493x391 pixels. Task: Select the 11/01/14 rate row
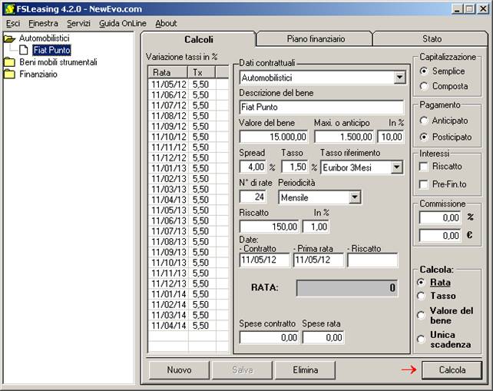click(x=188, y=294)
